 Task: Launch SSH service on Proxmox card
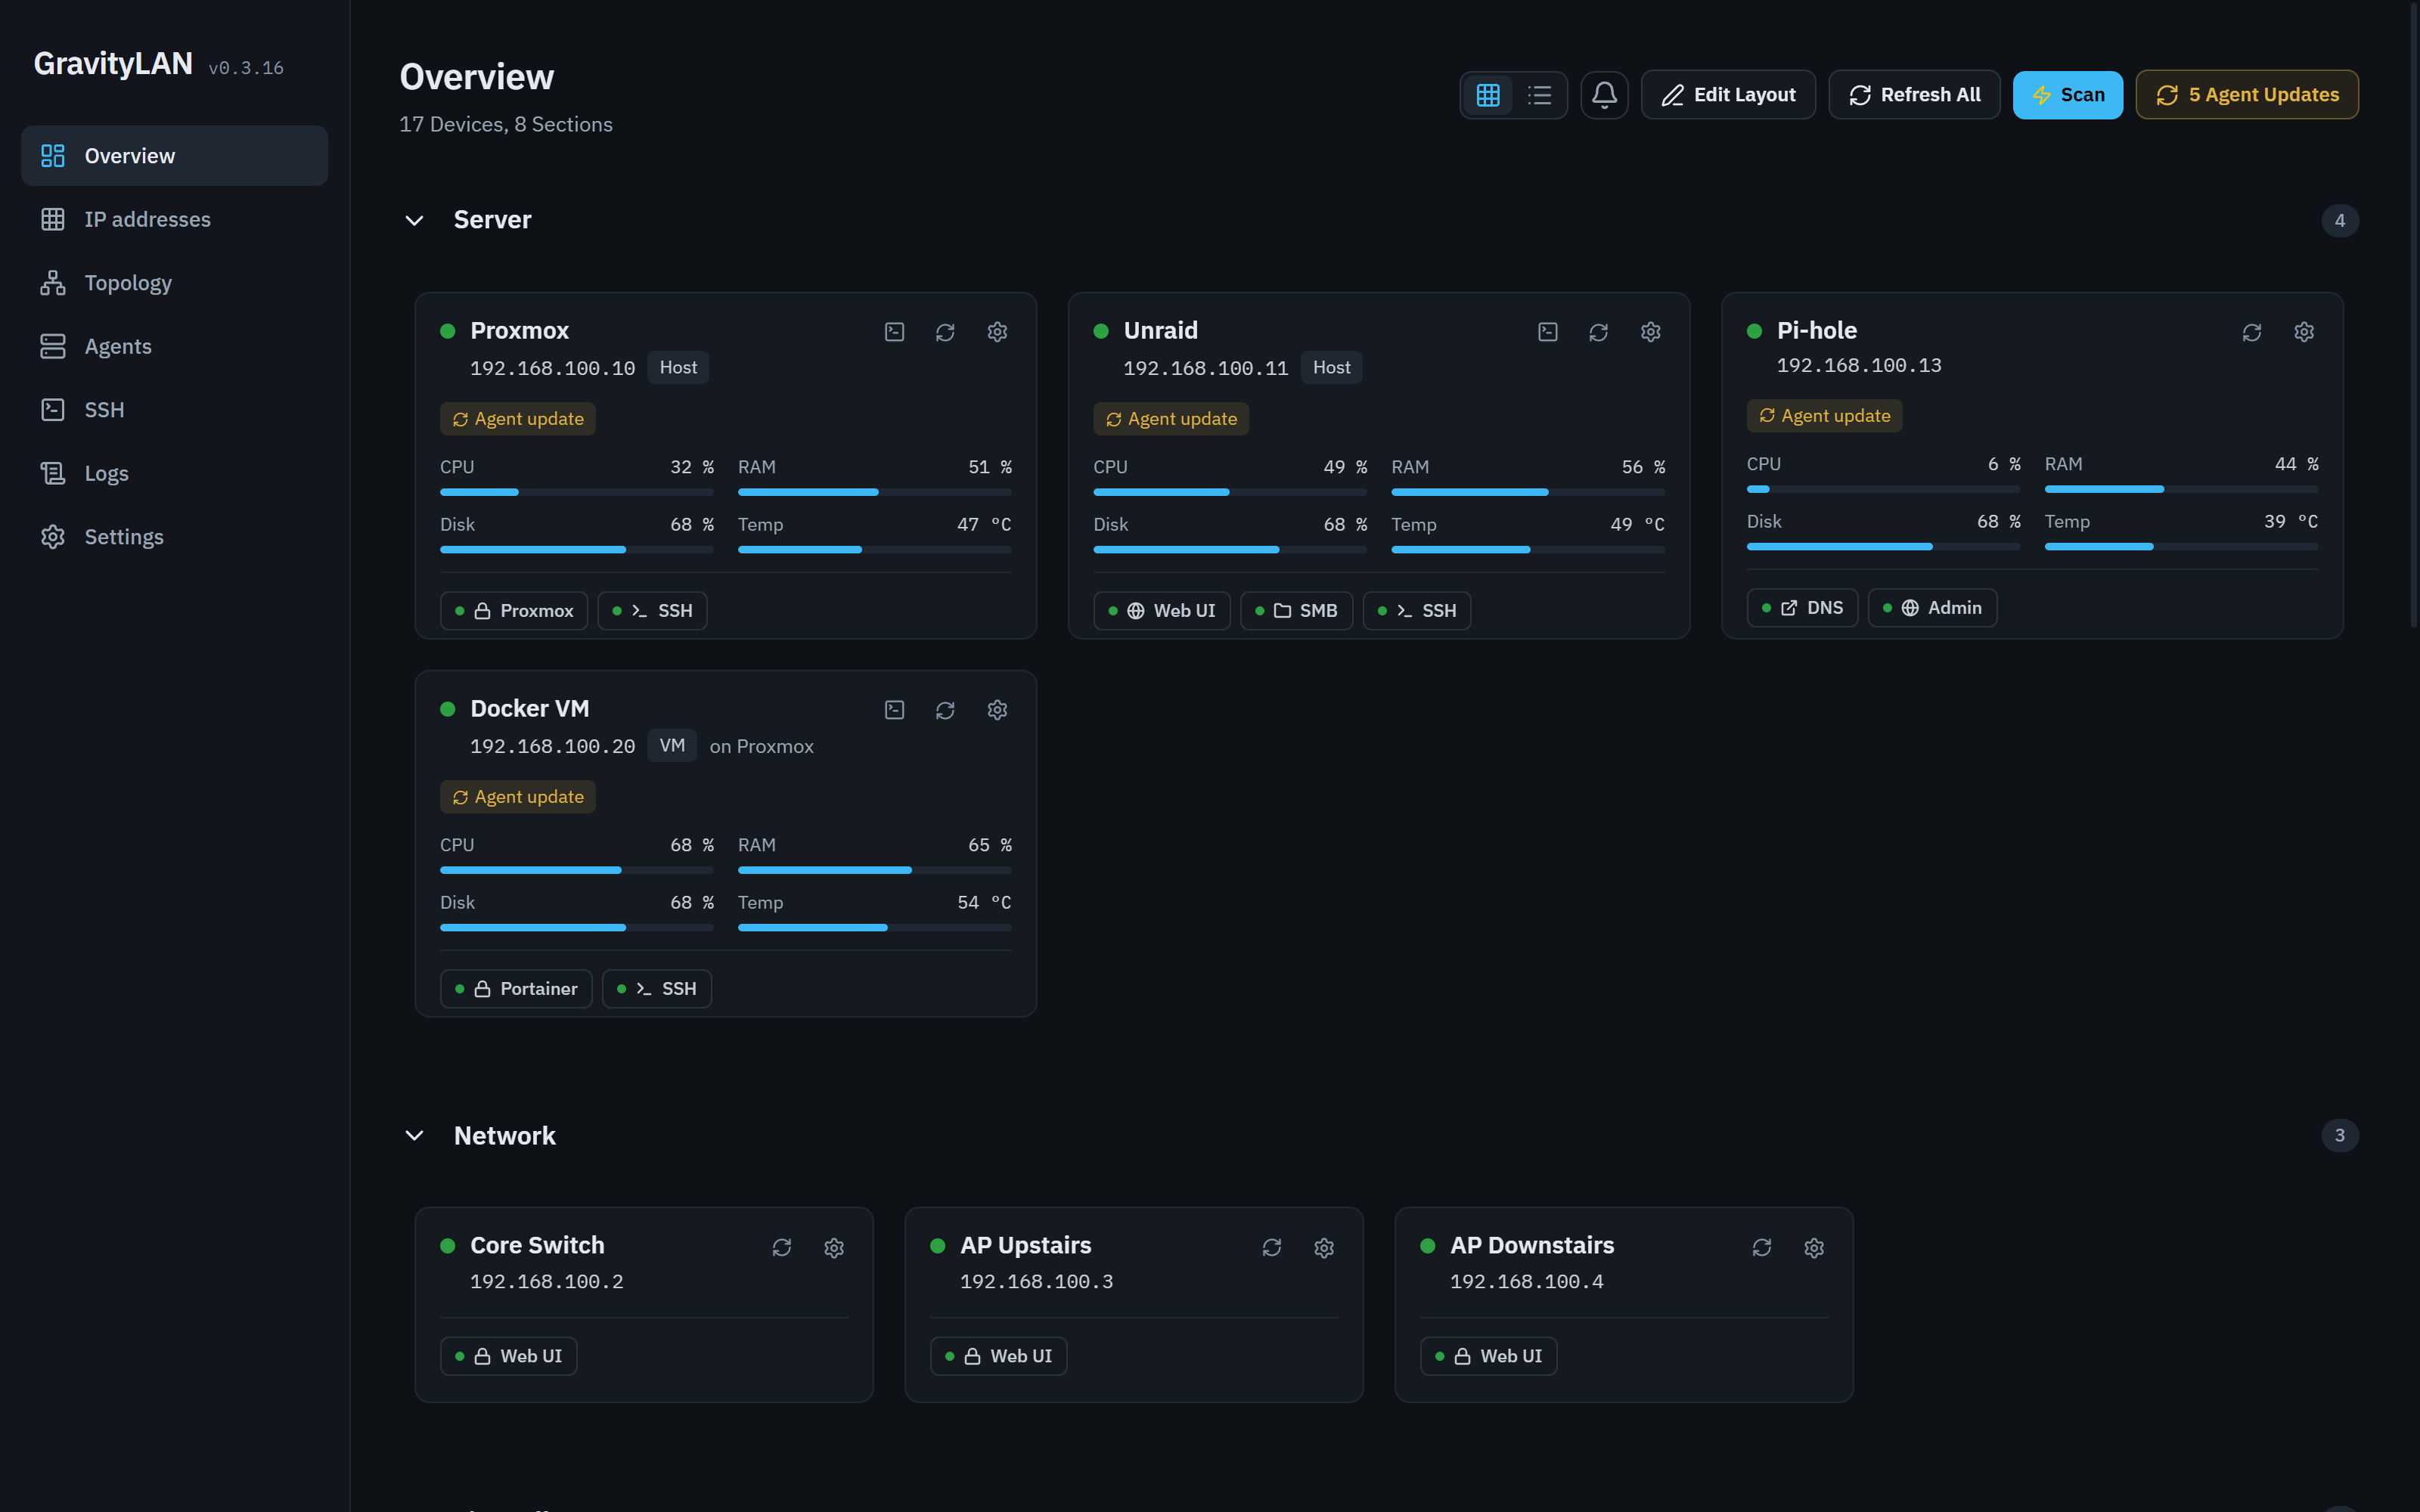click(x=652, y=611)
